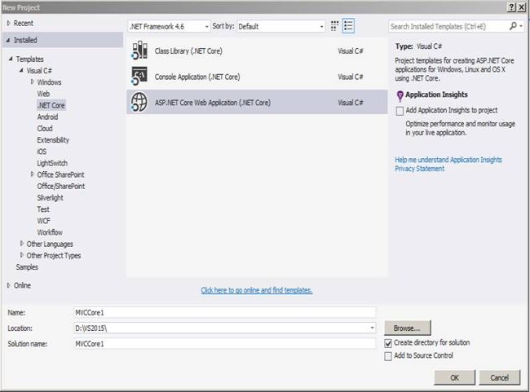Image resolution: width=530 pixels, height=392 pixels.
Task: Select the Office/SharePoint category
Action: click(61, 186)
